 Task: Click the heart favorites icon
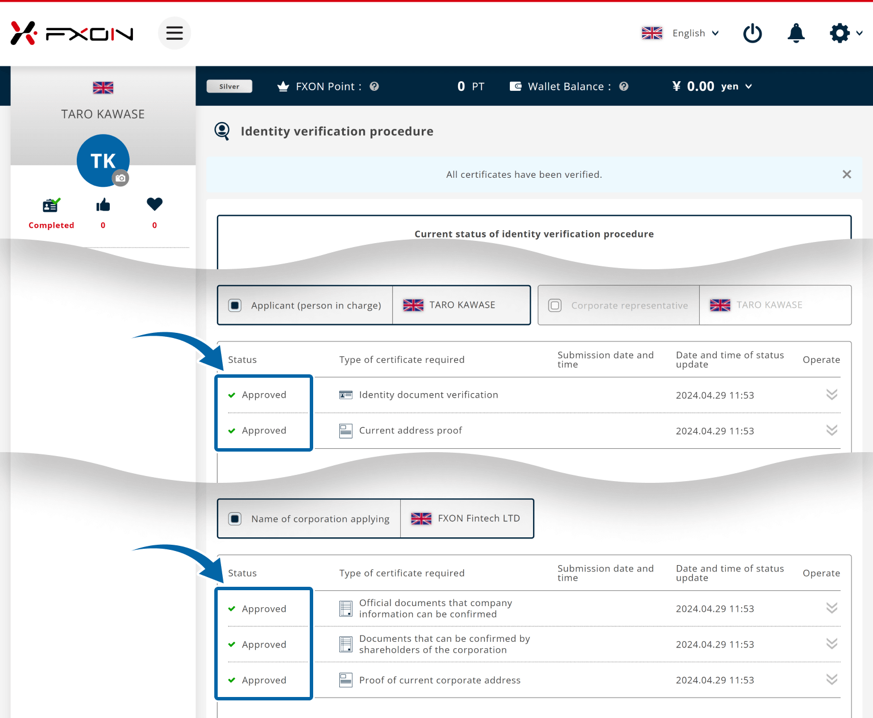click(155, 204)
